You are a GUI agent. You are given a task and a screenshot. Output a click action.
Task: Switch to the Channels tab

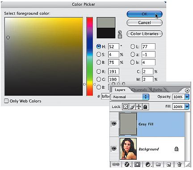pyautogui.click(x=139, y=90)
